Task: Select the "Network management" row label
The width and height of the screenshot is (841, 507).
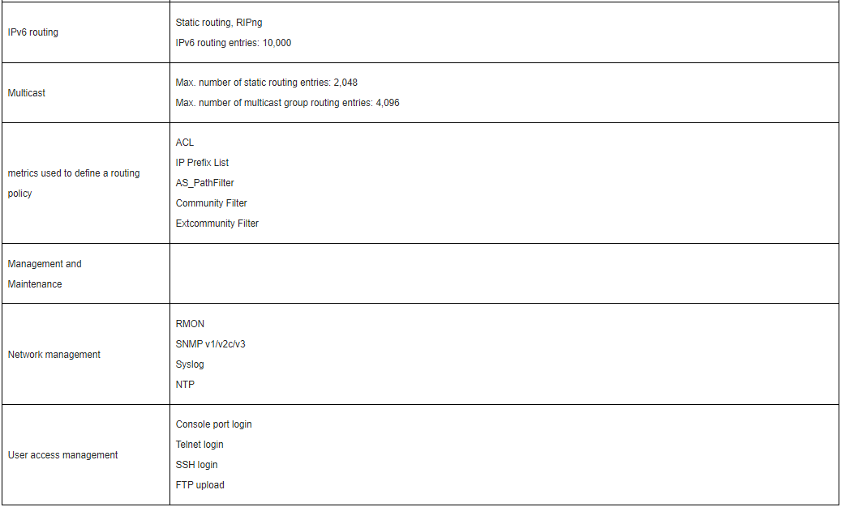Action: [x=54, y=355]
